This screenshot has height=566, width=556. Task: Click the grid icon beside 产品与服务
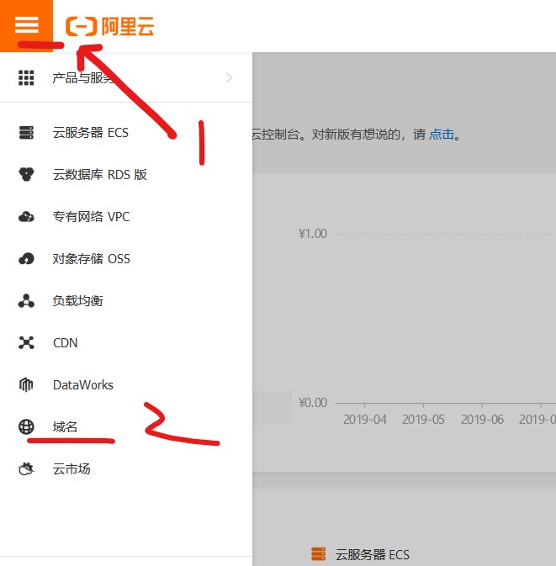tap(26, 77)
